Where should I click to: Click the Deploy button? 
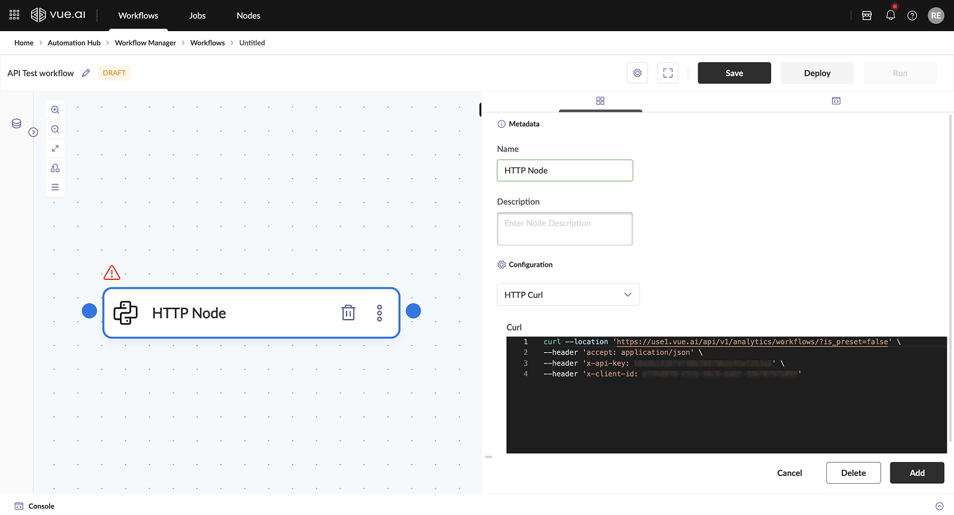tap(817, 73)
